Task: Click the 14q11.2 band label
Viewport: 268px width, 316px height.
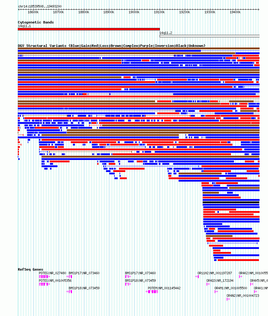Action: (x=166, y=33)
